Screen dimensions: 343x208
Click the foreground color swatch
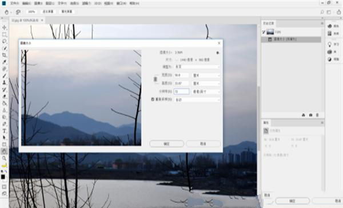point(3,177)
